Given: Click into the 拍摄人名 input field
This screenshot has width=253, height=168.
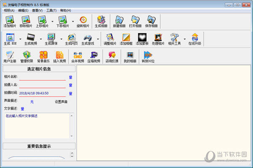Looking at the screenshot, I should (x=43, y=85).
